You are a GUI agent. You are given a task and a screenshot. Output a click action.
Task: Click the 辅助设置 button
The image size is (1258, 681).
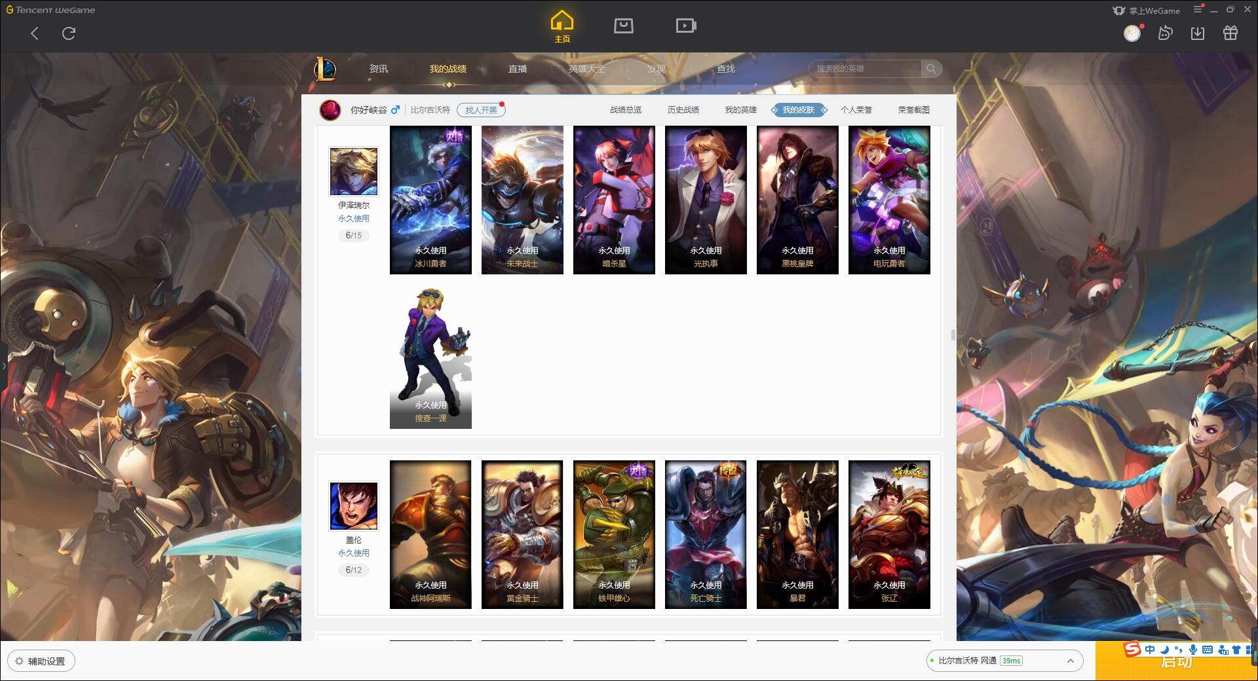click(x=41, y=661)
